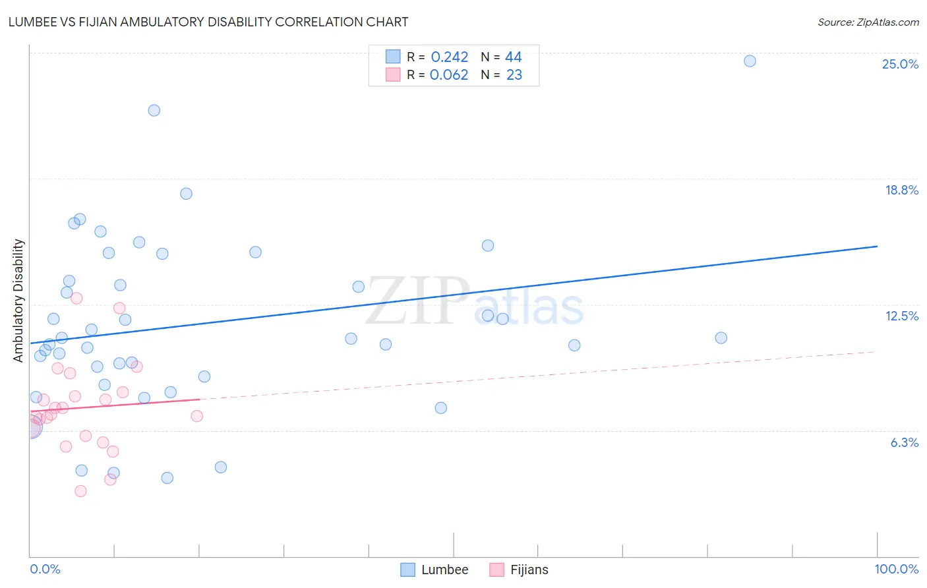Click the Lumbee legend label
The height and width of the screenshot is (588, 927).
(445, 570)
